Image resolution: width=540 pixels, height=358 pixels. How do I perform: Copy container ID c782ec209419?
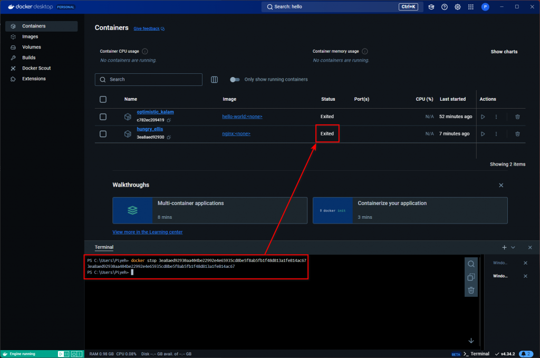169,120
